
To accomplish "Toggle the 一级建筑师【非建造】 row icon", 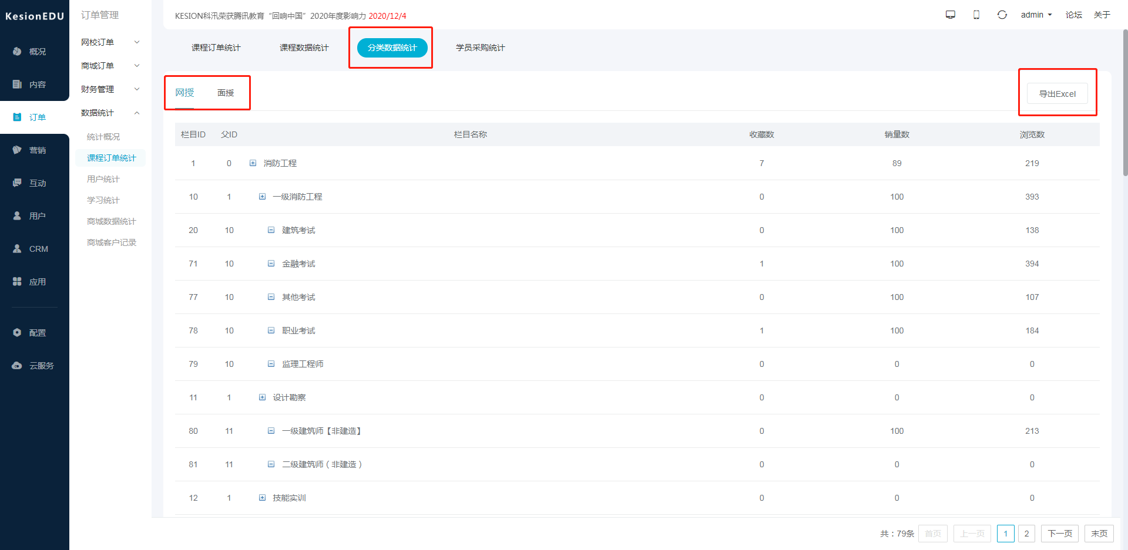I will 271,431.
